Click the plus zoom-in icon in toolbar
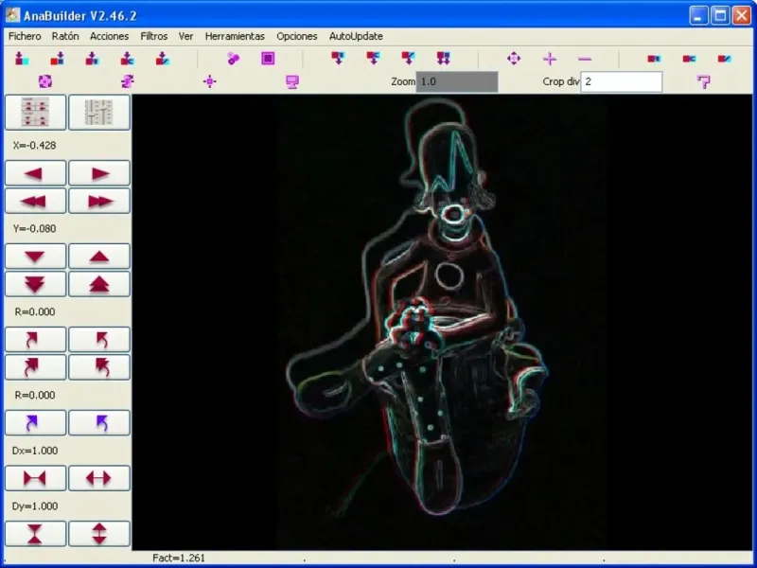The image size is (757, 568). click(550, 59)
